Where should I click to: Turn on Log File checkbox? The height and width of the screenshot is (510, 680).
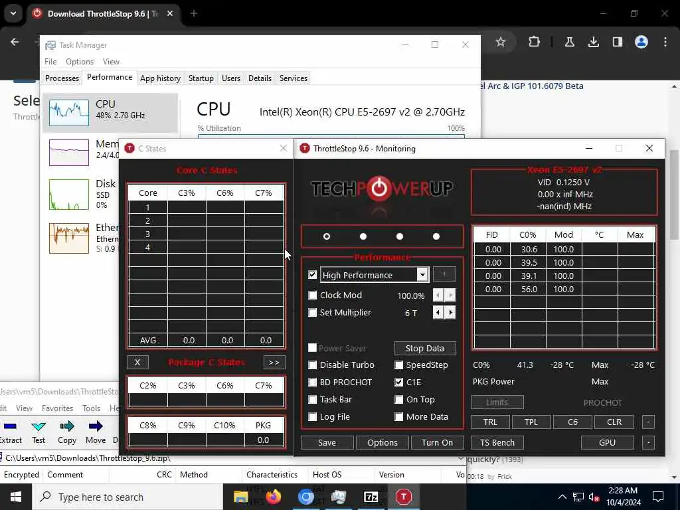point(312,417)
